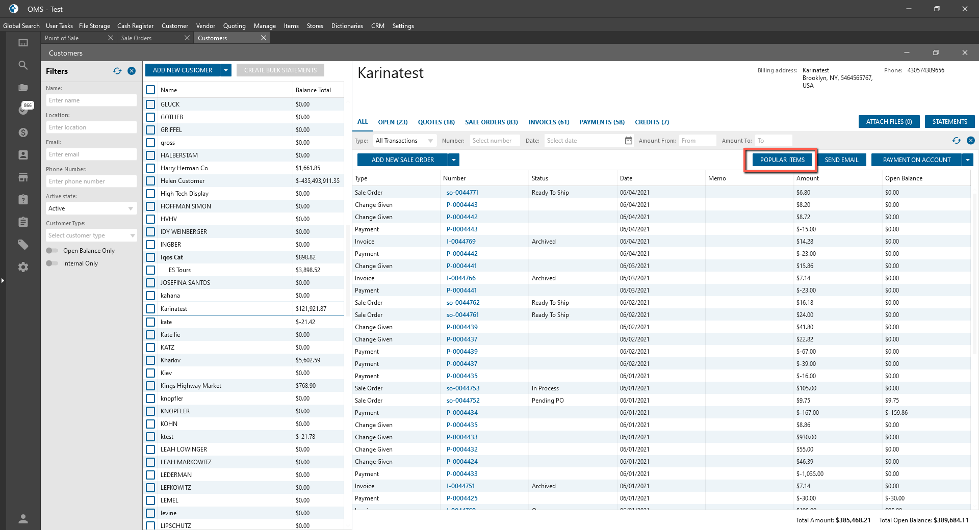Toggle Open Balance Only switch

(x=52, y=251)
